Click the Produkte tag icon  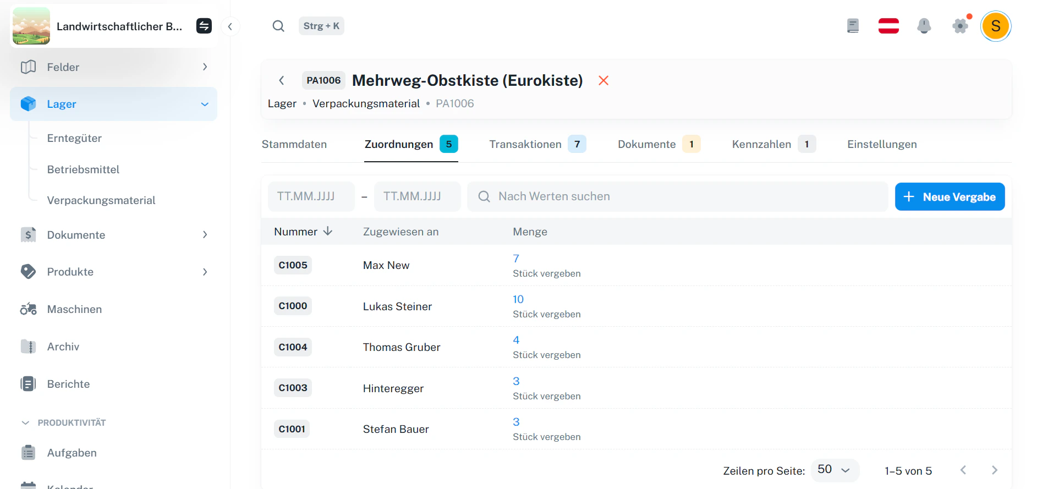tap(28, 272)
